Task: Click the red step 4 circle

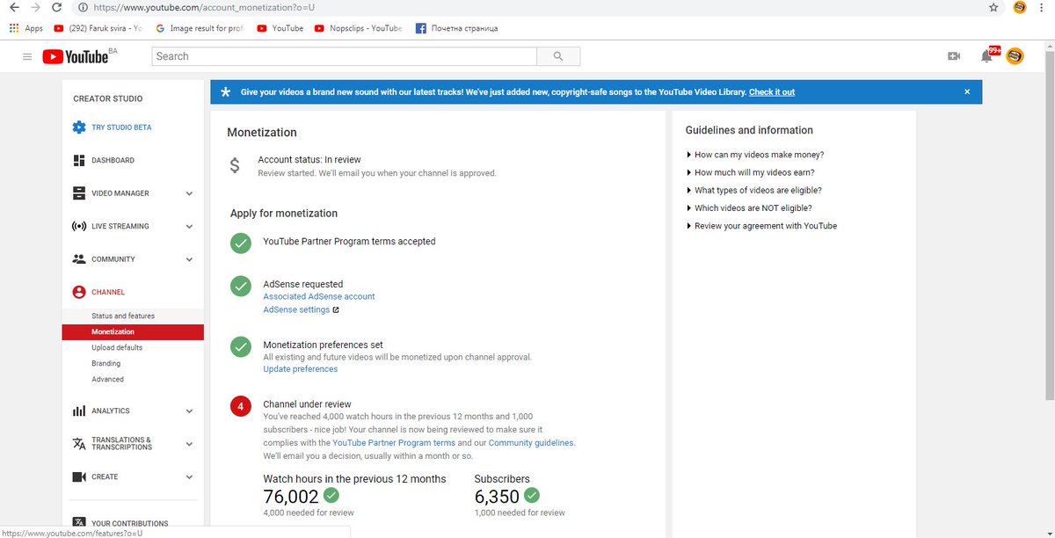Action: 241,406
